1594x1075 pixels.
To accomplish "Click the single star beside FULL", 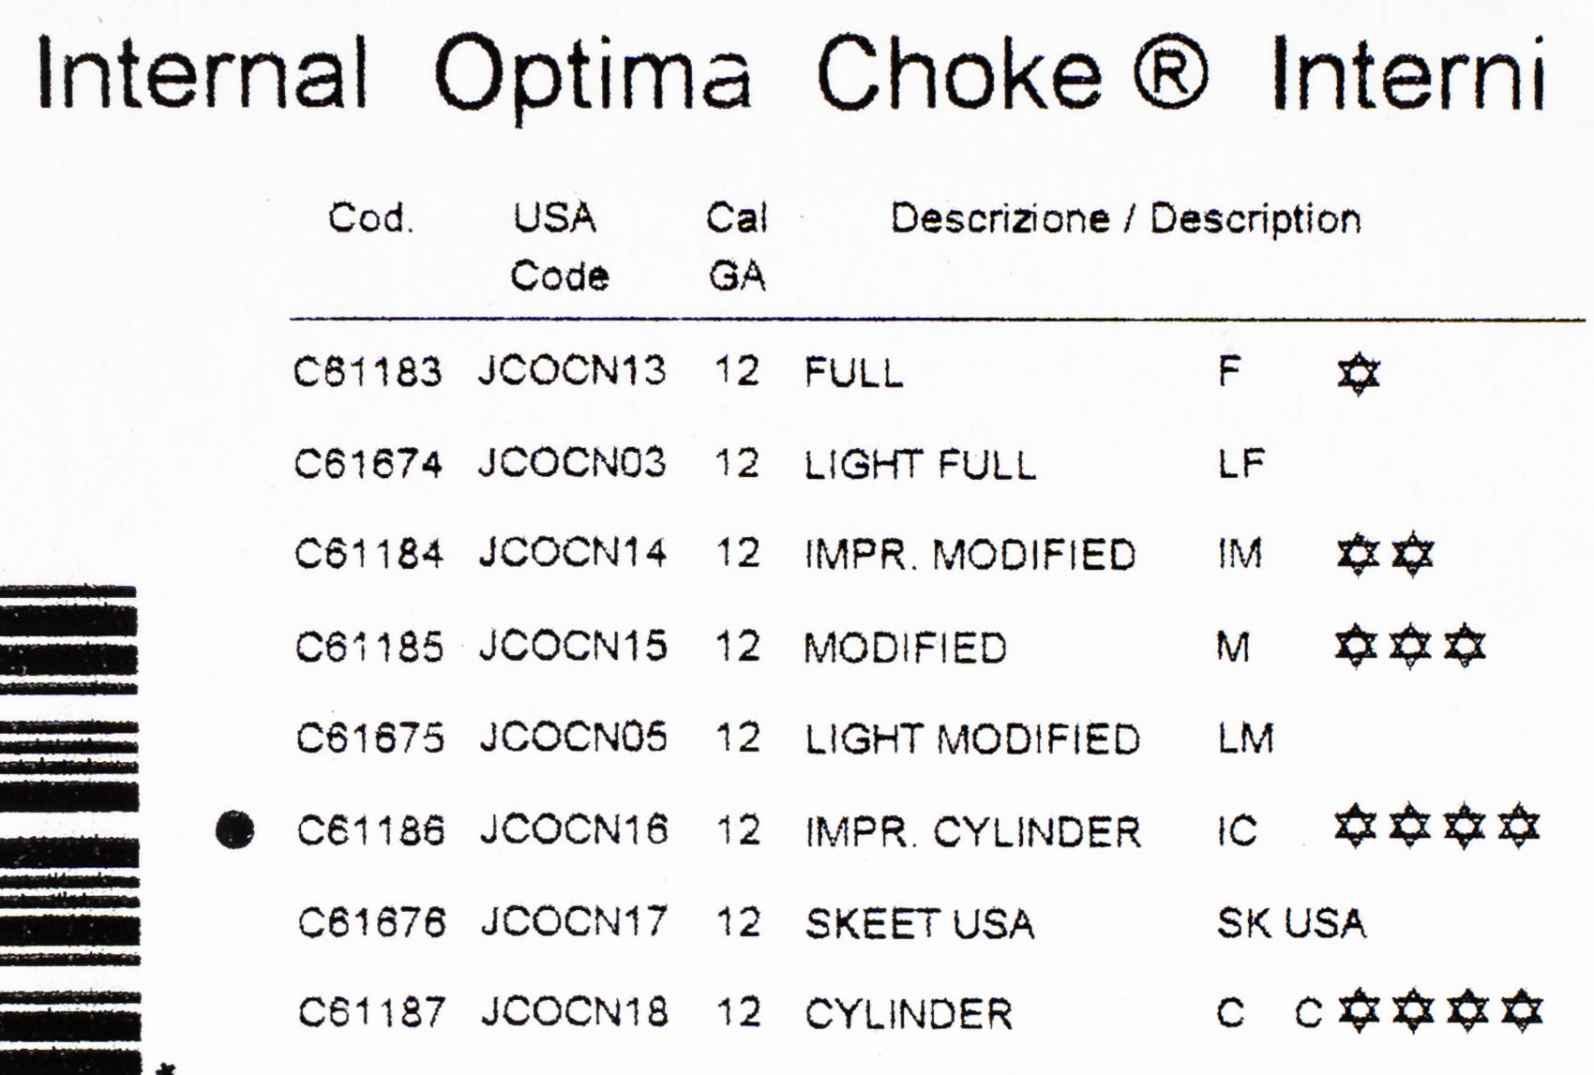I will (1359, 374).
